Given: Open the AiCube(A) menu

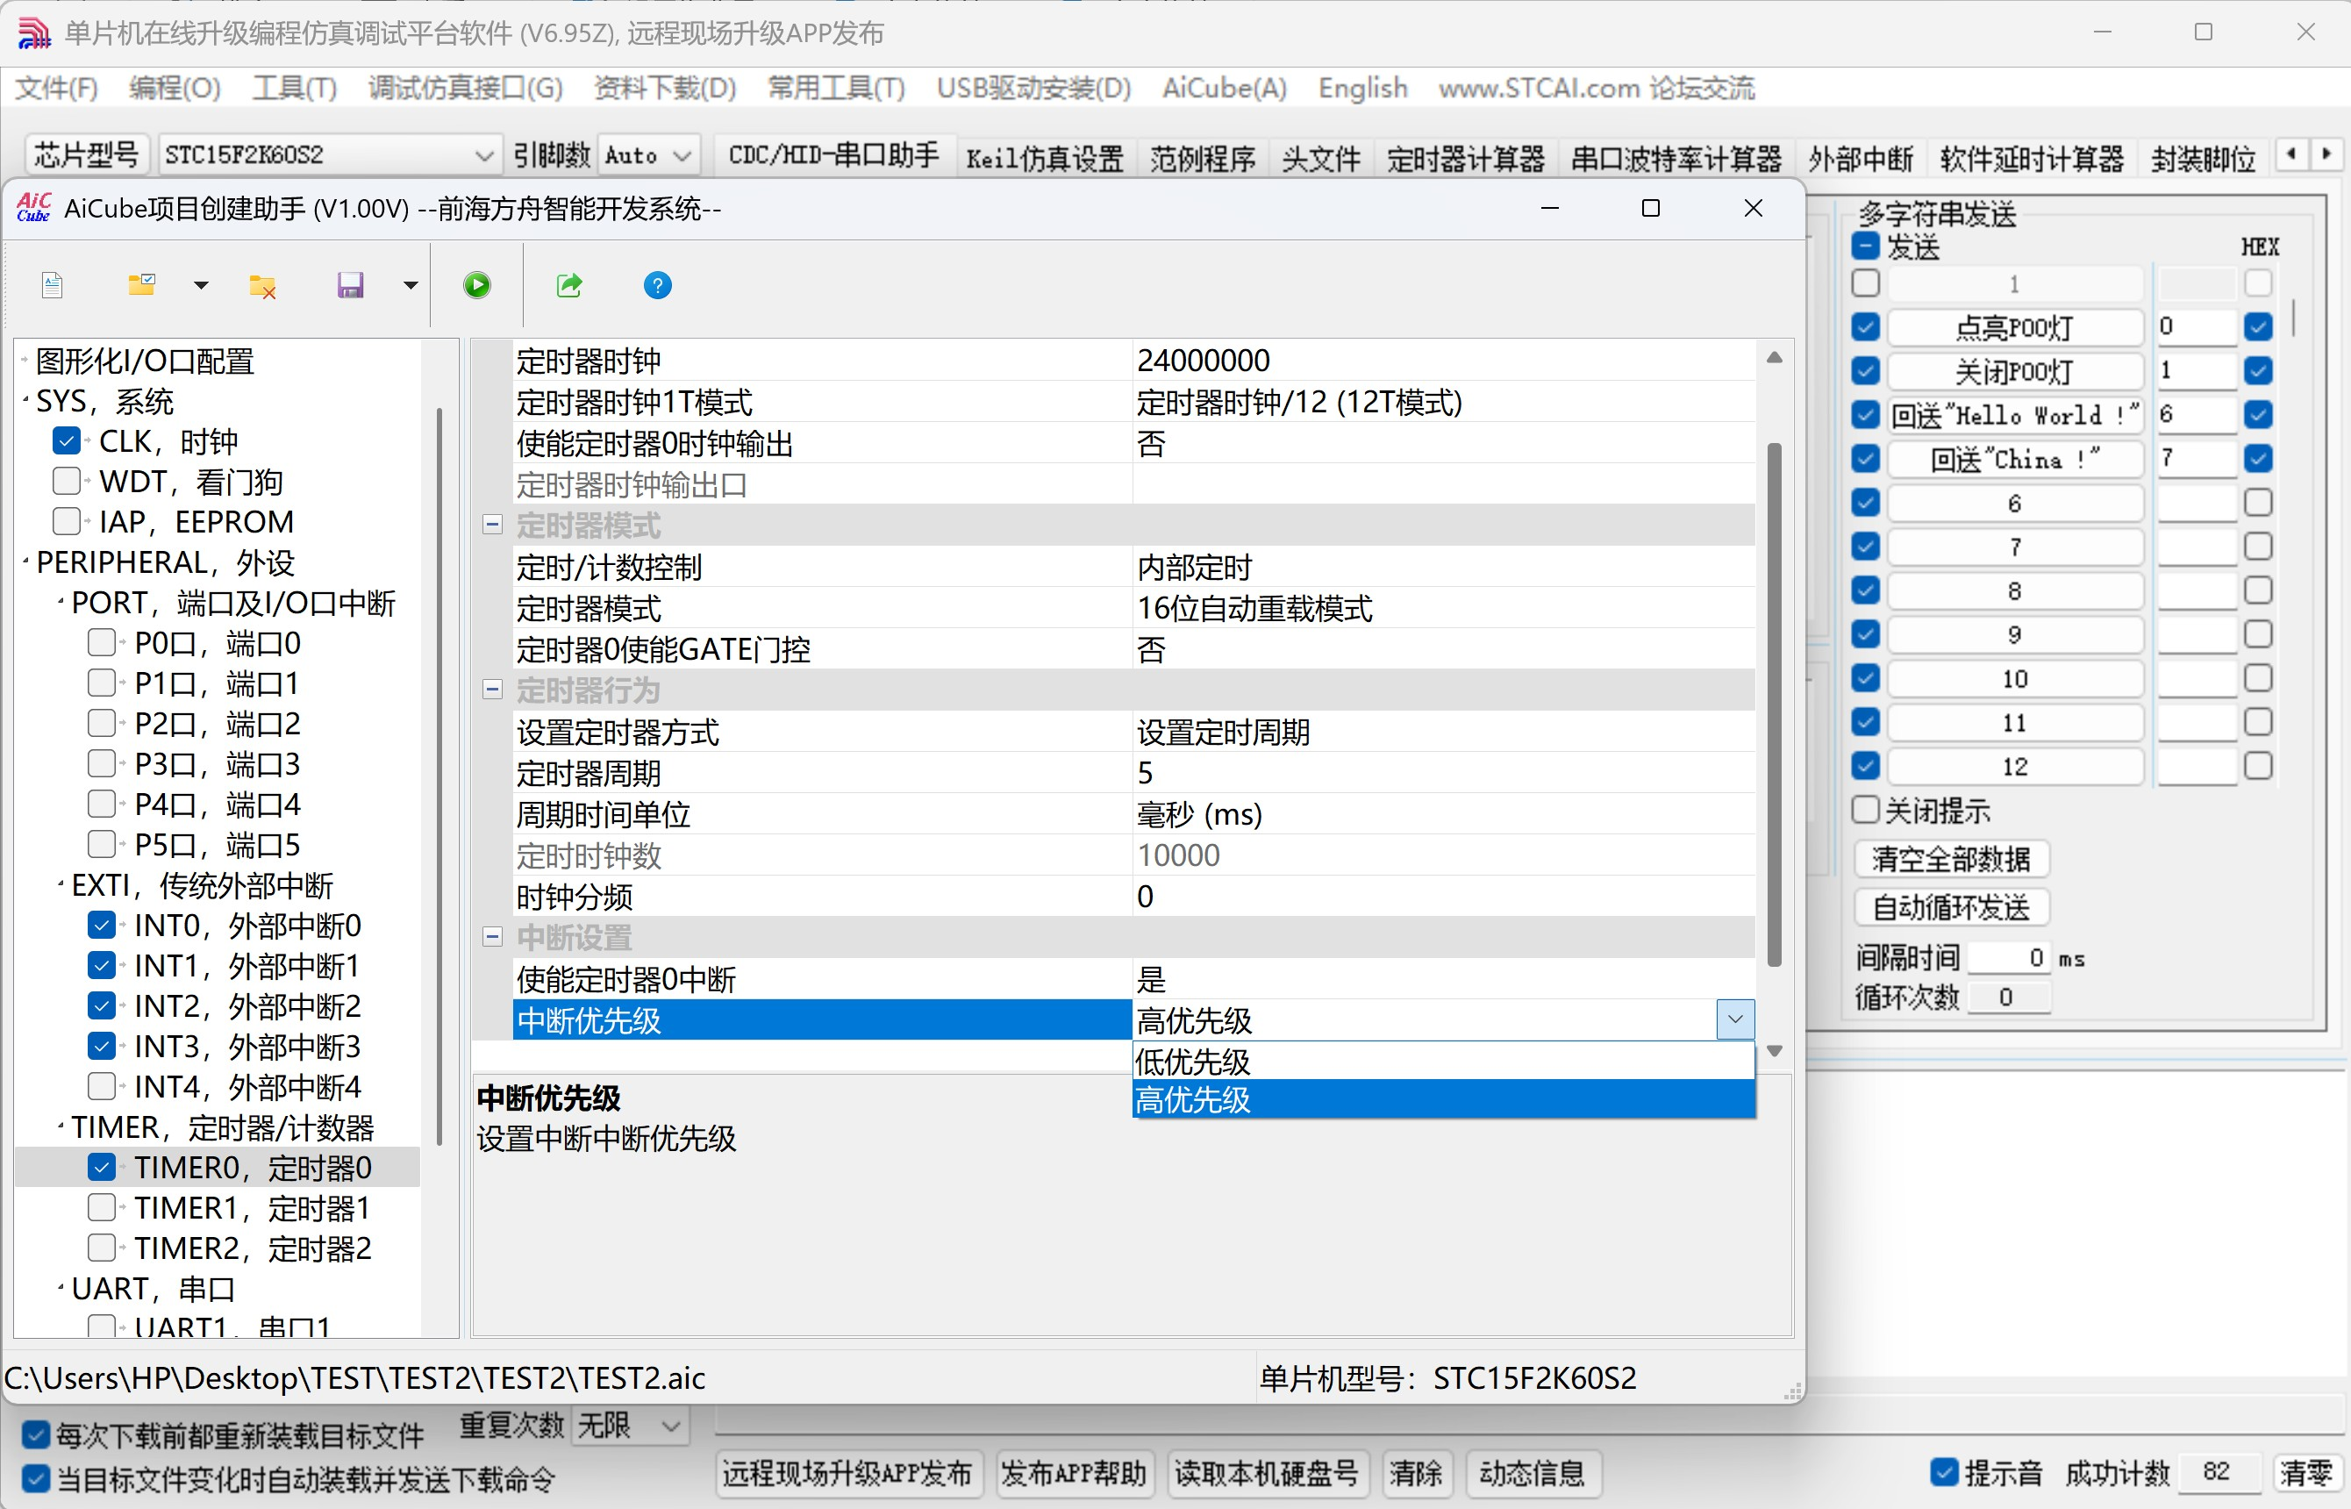Looking at the screenshot, I should (1224, 89).
